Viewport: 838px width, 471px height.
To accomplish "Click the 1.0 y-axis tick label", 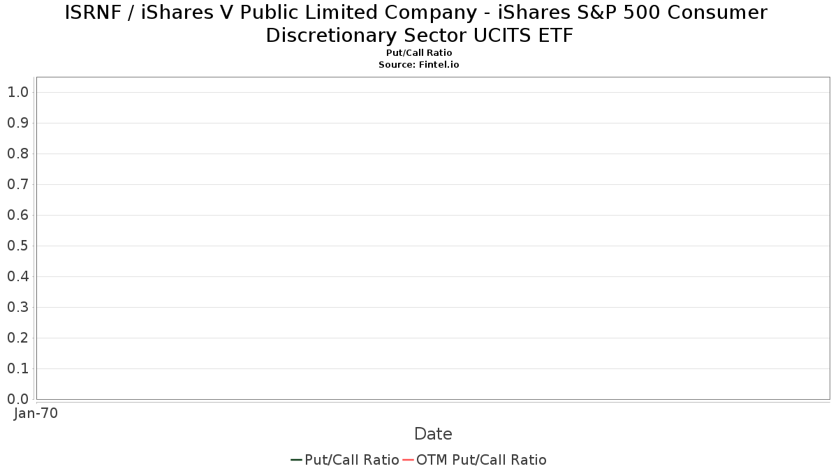I will (x=17, y=92).
